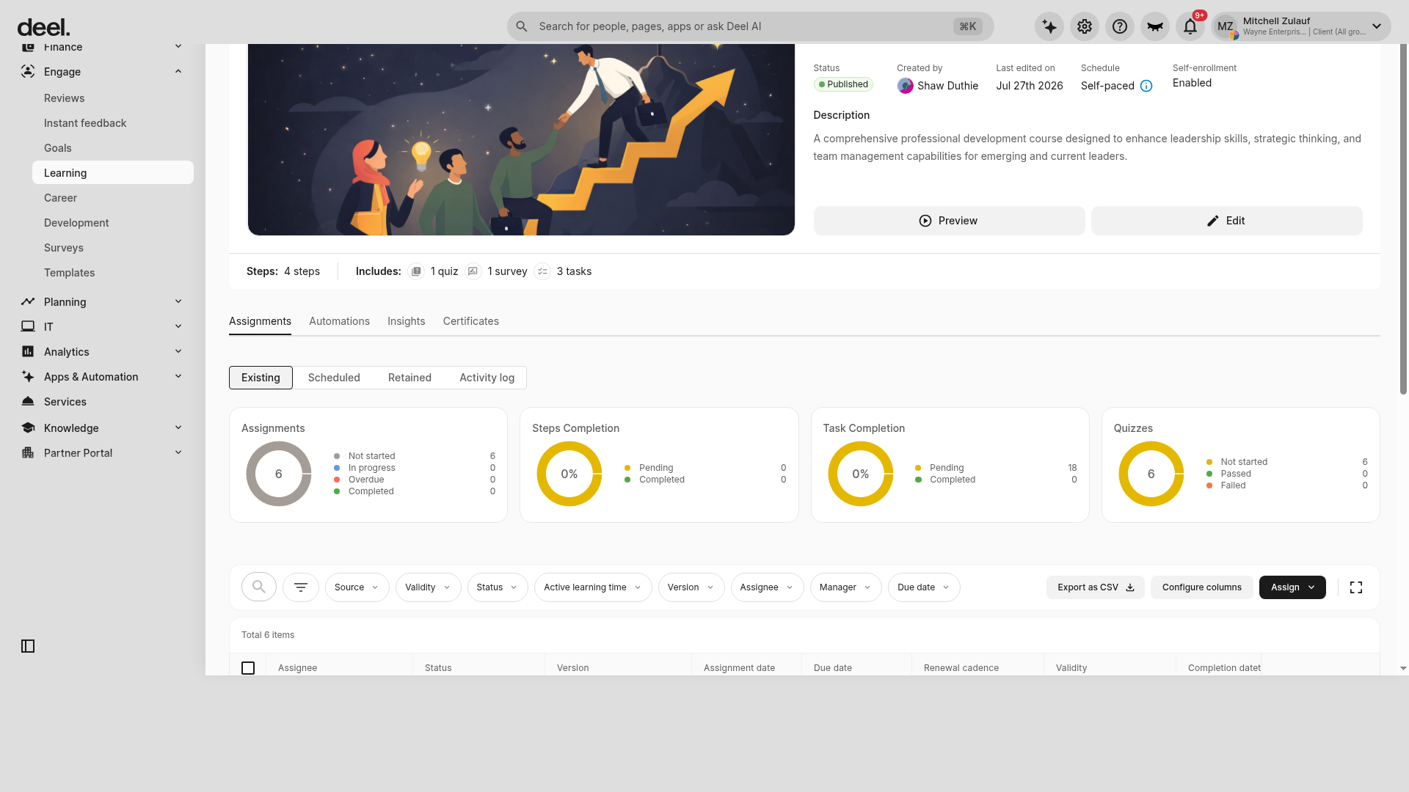Click the tasks icon beside 3 tasks
Viewport: 1409px width, 792px height.
[542, 271]
